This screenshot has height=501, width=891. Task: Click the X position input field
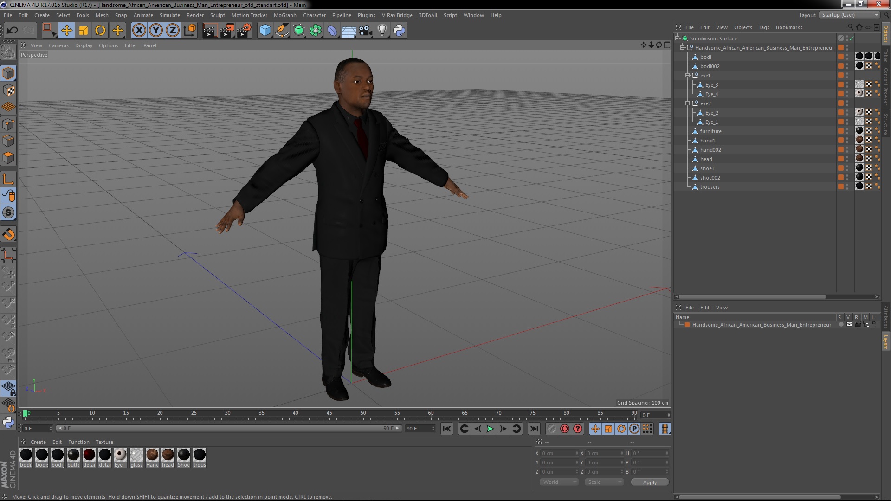coord(560,453)
